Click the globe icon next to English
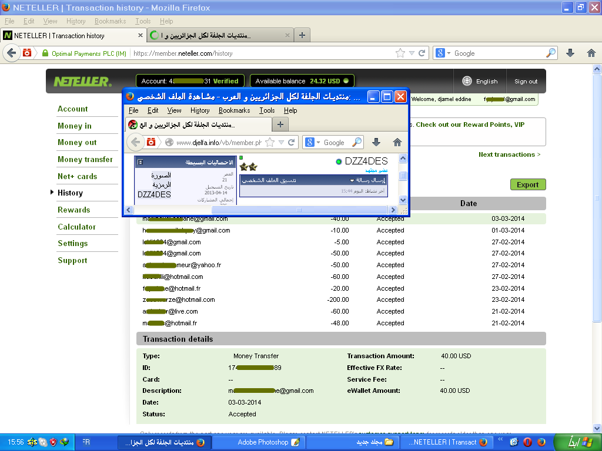 click(467, 81)
